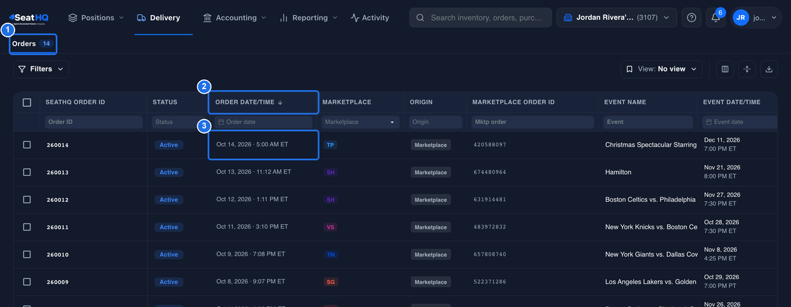Click the Marketplace Order ID header
Viewport: 791px width, 307px height.
[513, 102]
